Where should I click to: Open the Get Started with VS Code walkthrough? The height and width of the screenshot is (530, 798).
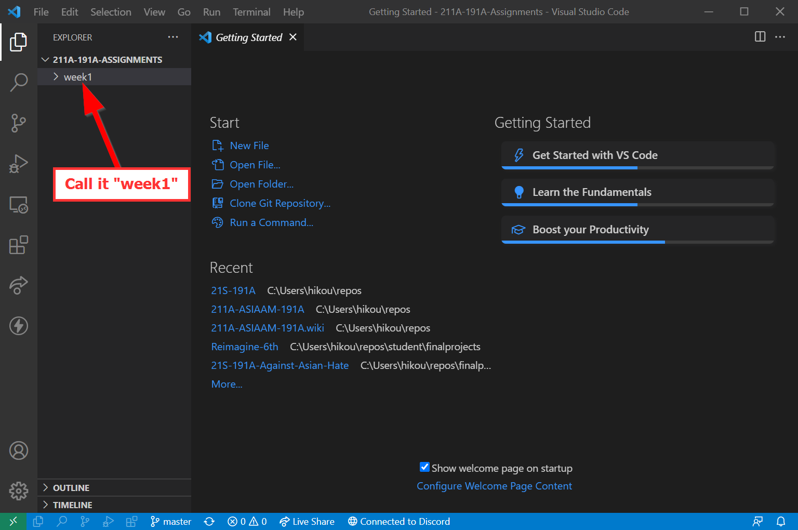tap(594, 155)
